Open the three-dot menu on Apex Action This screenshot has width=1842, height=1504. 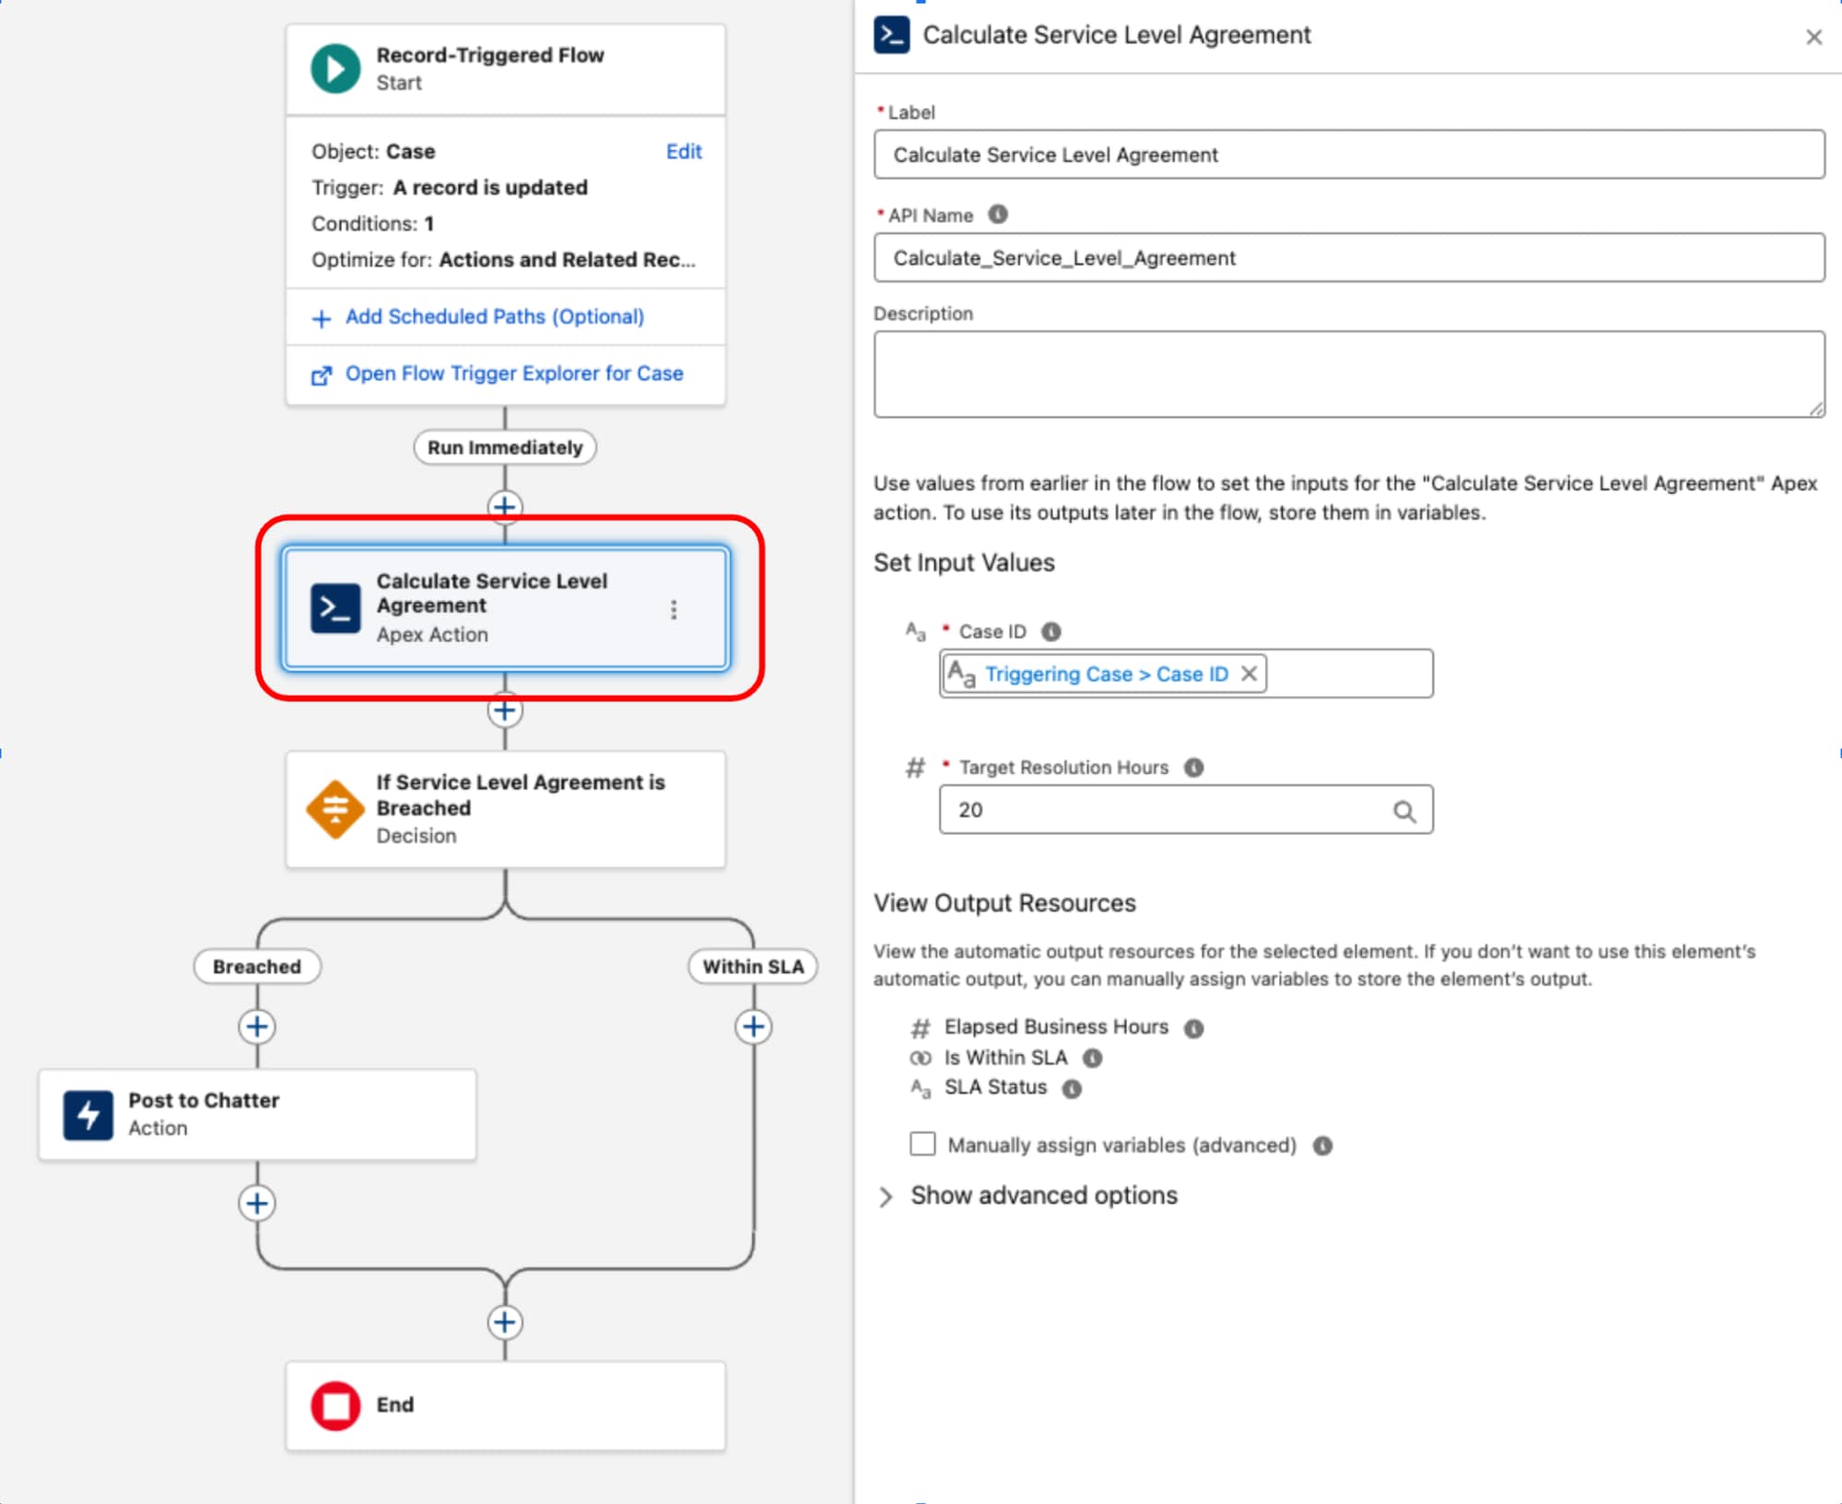674,609
